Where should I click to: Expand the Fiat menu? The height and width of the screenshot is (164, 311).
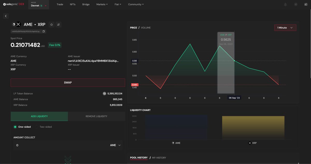(118, 4)
